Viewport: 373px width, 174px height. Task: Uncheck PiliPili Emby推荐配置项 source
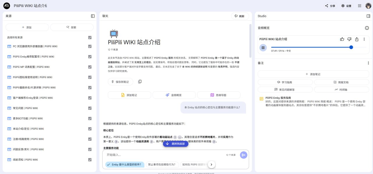pos(90,57)
